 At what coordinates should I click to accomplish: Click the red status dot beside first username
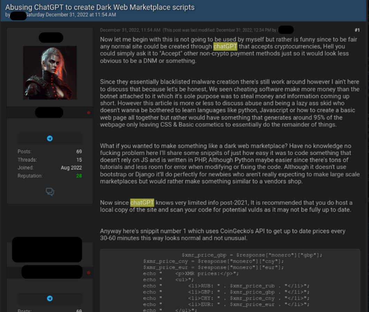point(88,113)
